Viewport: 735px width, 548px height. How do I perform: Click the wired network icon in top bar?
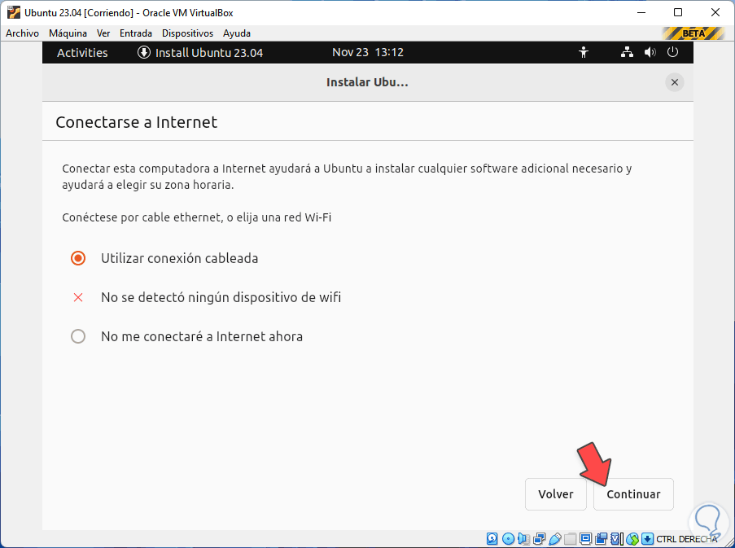tap(627, 52)
